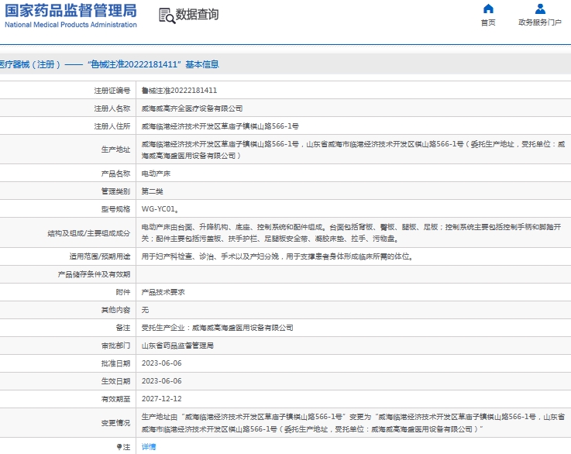Click the 适用范围 intended use text

(x=277, y=256)
